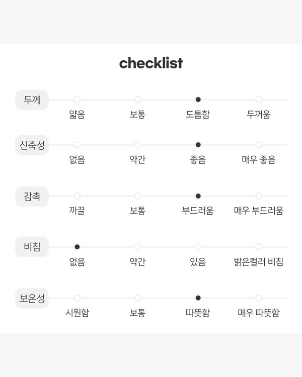Viewport: 302px width, 377px height.
Task: Select 있음 on the 비침 row
Action: (198, 247)
